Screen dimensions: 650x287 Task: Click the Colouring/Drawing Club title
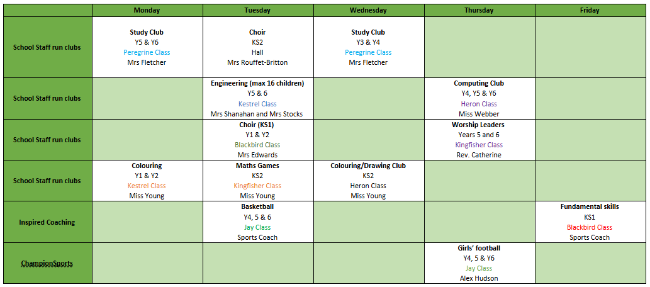click(x=368, y=166)
